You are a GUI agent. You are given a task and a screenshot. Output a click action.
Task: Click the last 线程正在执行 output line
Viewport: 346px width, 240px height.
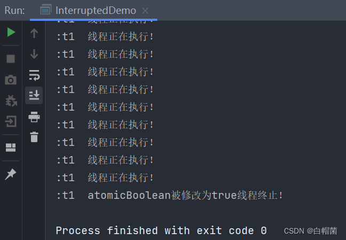coord(105,177)
